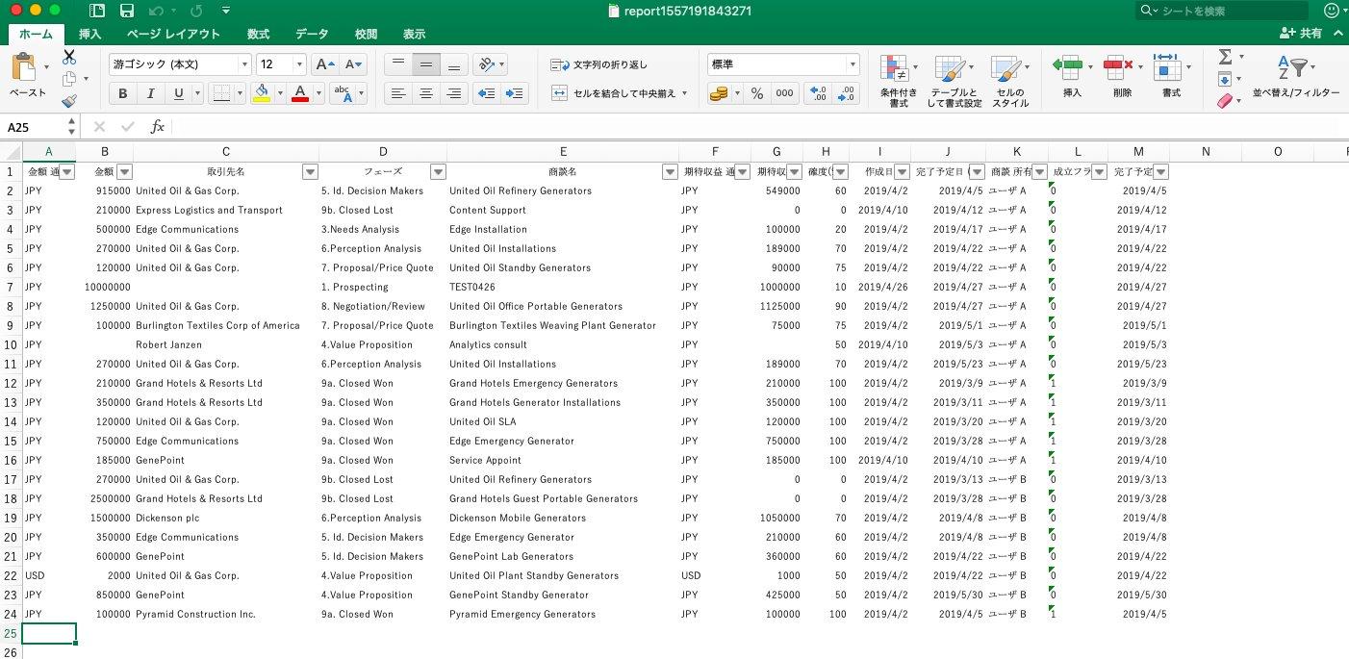The height and width of the screenshot is (659, 1349).
Task: Switch to the ページ レイアウト tab
Action: pyautogui.click(x=173, y=34)
